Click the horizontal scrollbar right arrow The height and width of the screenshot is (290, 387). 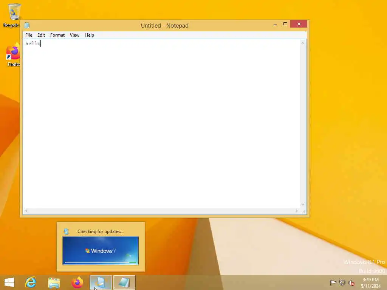[x=296, y=211]
